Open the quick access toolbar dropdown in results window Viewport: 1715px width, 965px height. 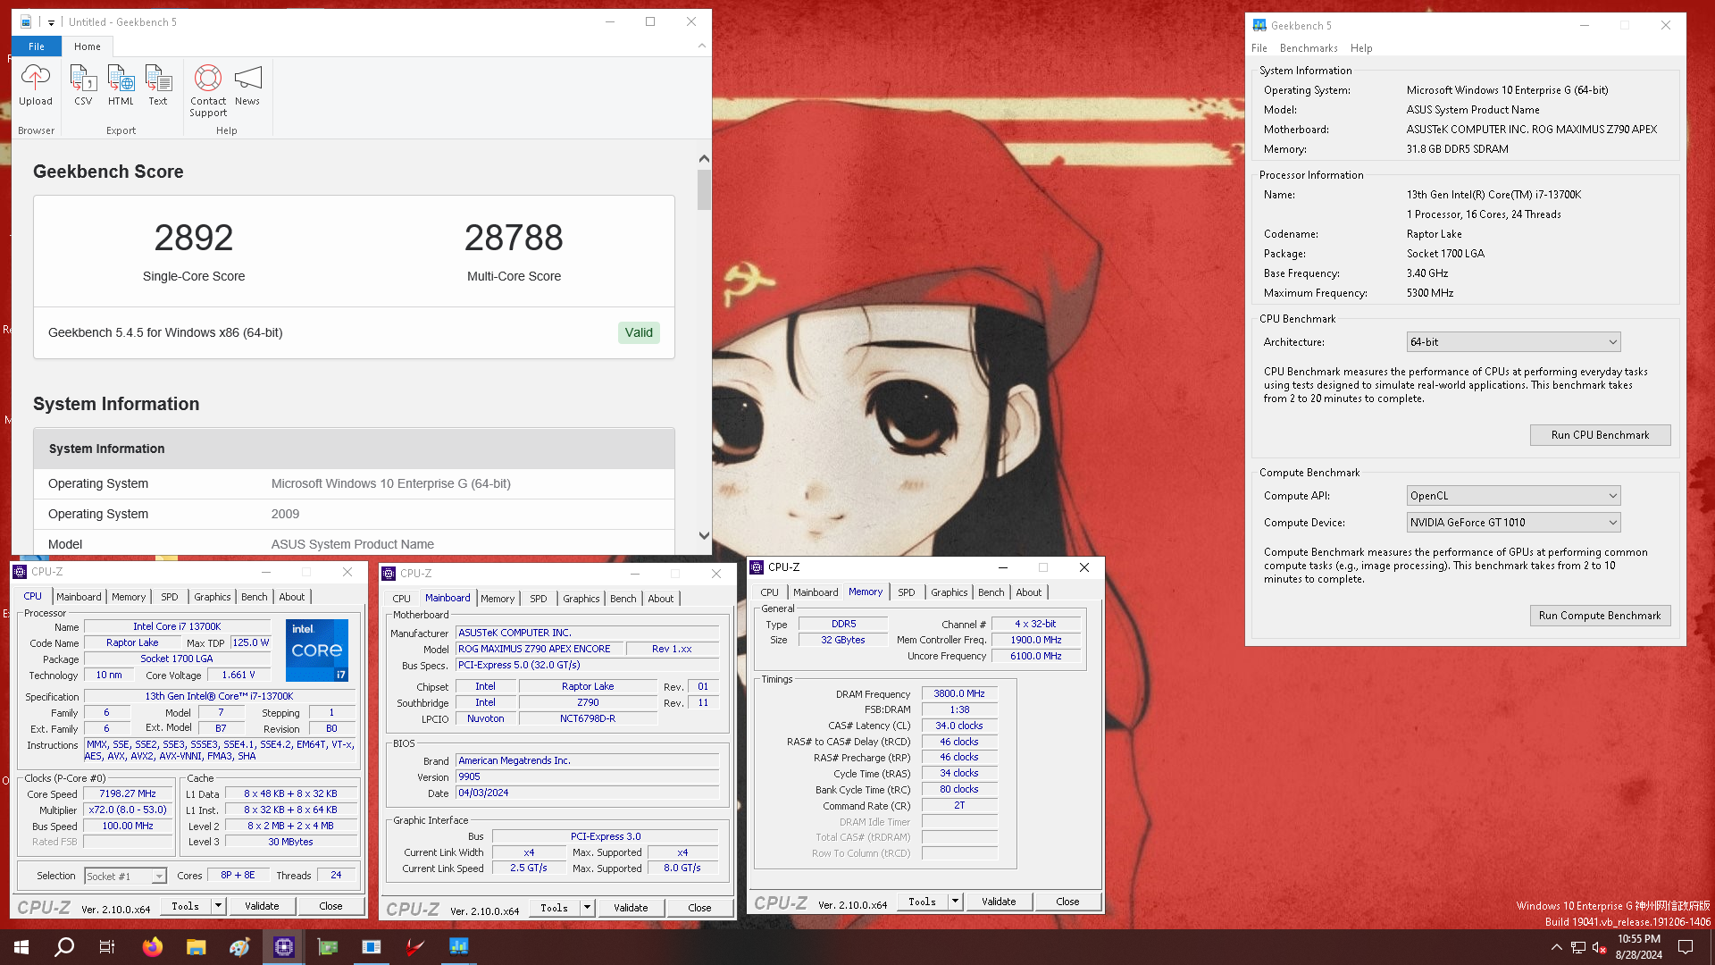pos(51,22)
